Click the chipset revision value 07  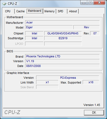[95, 33]
